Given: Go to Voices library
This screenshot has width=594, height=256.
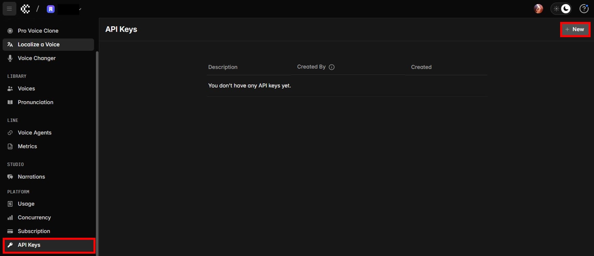Looking at the screenshot, I should 26,88.
